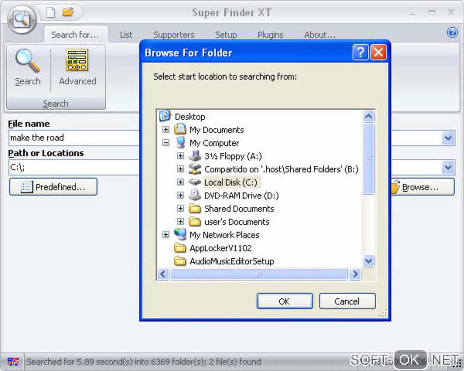Click scroll left arrow in folder tree

pyautogui.click(x=163, y=274)
